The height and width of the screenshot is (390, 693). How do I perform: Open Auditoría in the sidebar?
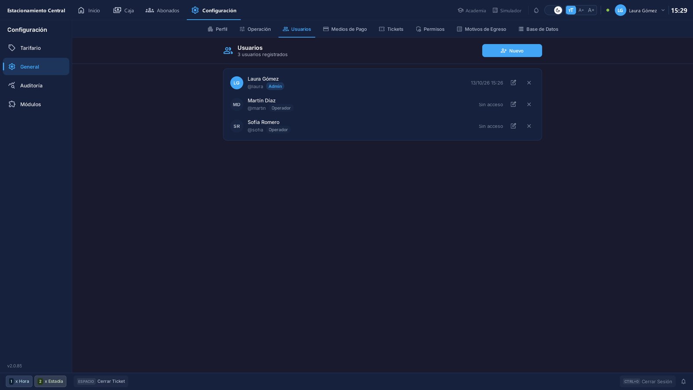(36, 85)
